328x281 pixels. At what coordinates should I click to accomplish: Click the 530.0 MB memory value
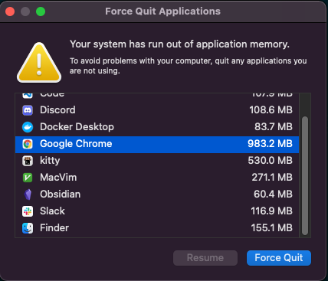pos(270,161)
